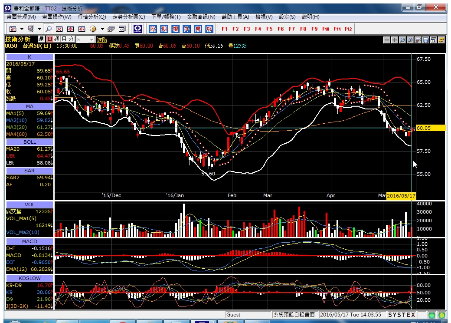Expand the arrow beside monitor checklist icon
Image resolution: width=451 pixels, height=323 pixels.
coord(40,29)
